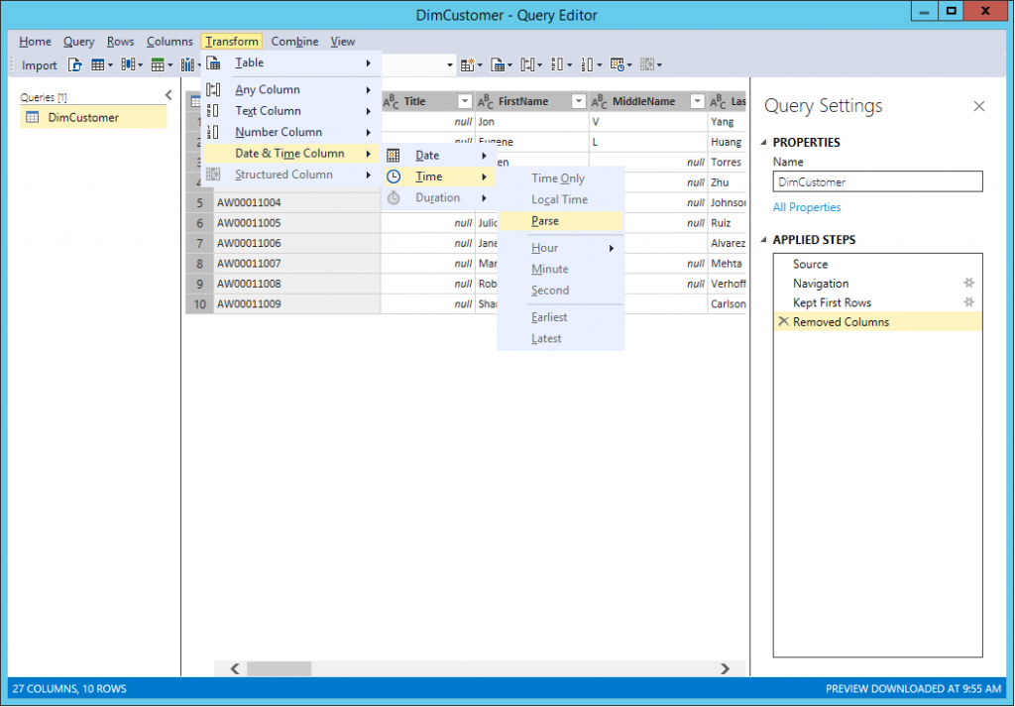Select cell AW00011009
The width and height of the screenshot is (1015, 707).
click(x=297, y=304)
